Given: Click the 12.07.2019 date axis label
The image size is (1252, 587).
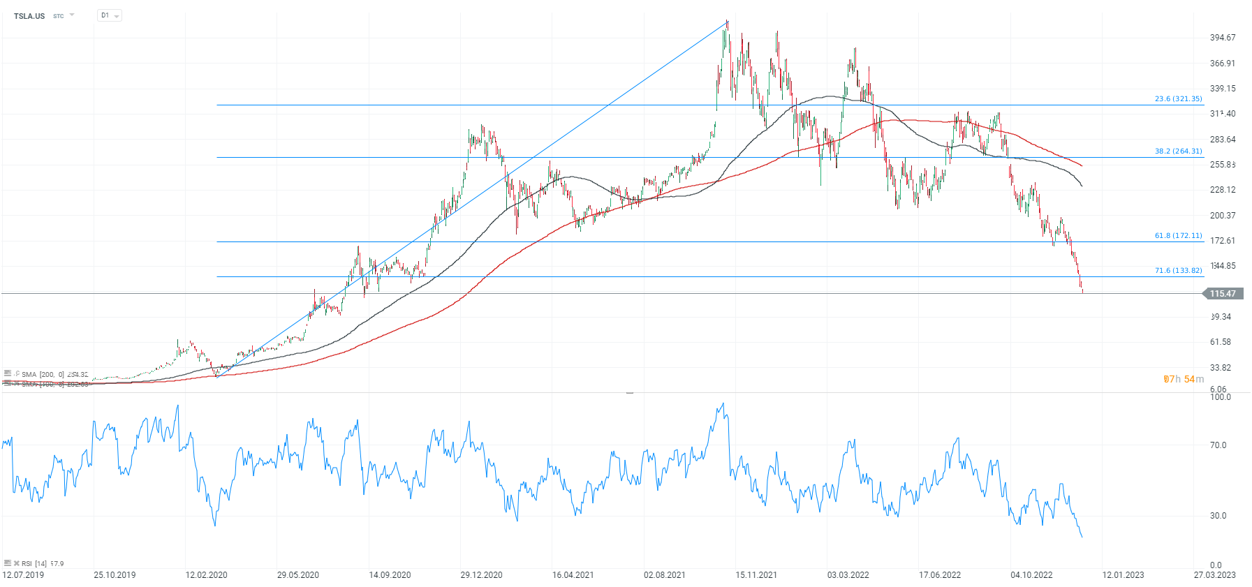Looking at the screenshot, I should pos(23,575).
